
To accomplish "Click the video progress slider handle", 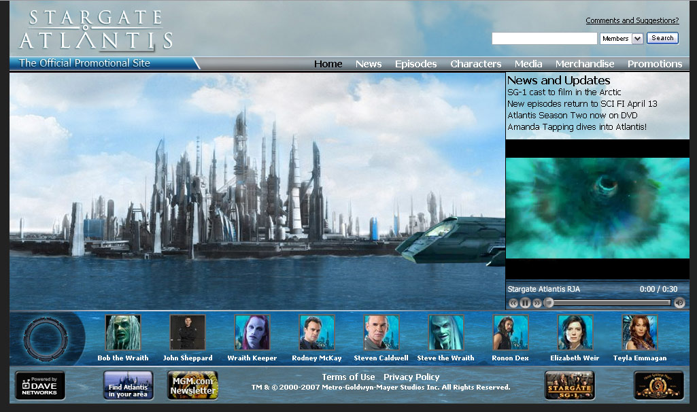I will [549, 303].
